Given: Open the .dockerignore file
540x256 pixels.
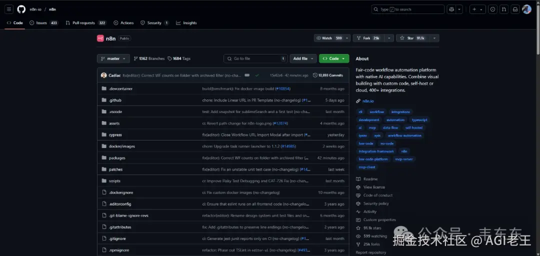Looking at the screenshot, I should 121,192.
